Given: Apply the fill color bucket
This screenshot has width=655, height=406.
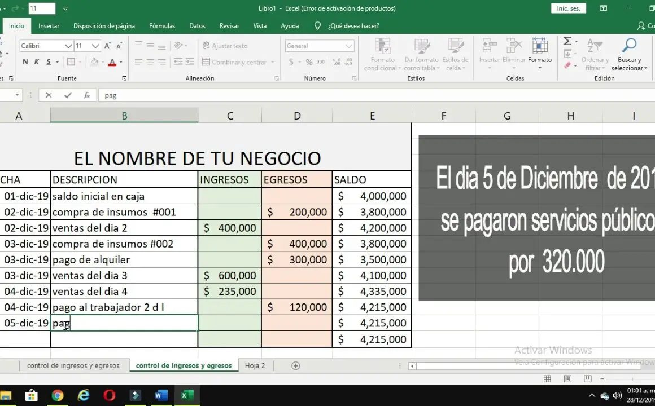Looking at the screenshot, I should (94, 62).
